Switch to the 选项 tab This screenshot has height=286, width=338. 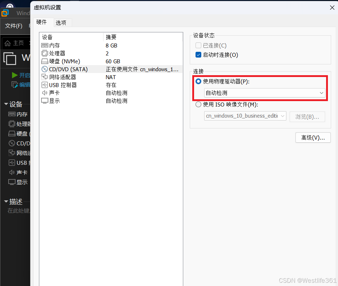coord(62,22)
